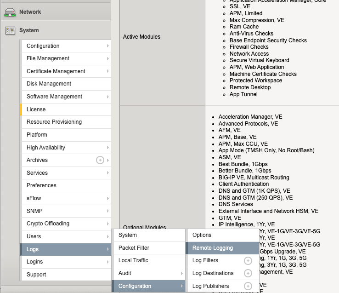Open Local Traffic logs
The height and width of the screenshot is (293, 339).
click(x=148, y=260)
